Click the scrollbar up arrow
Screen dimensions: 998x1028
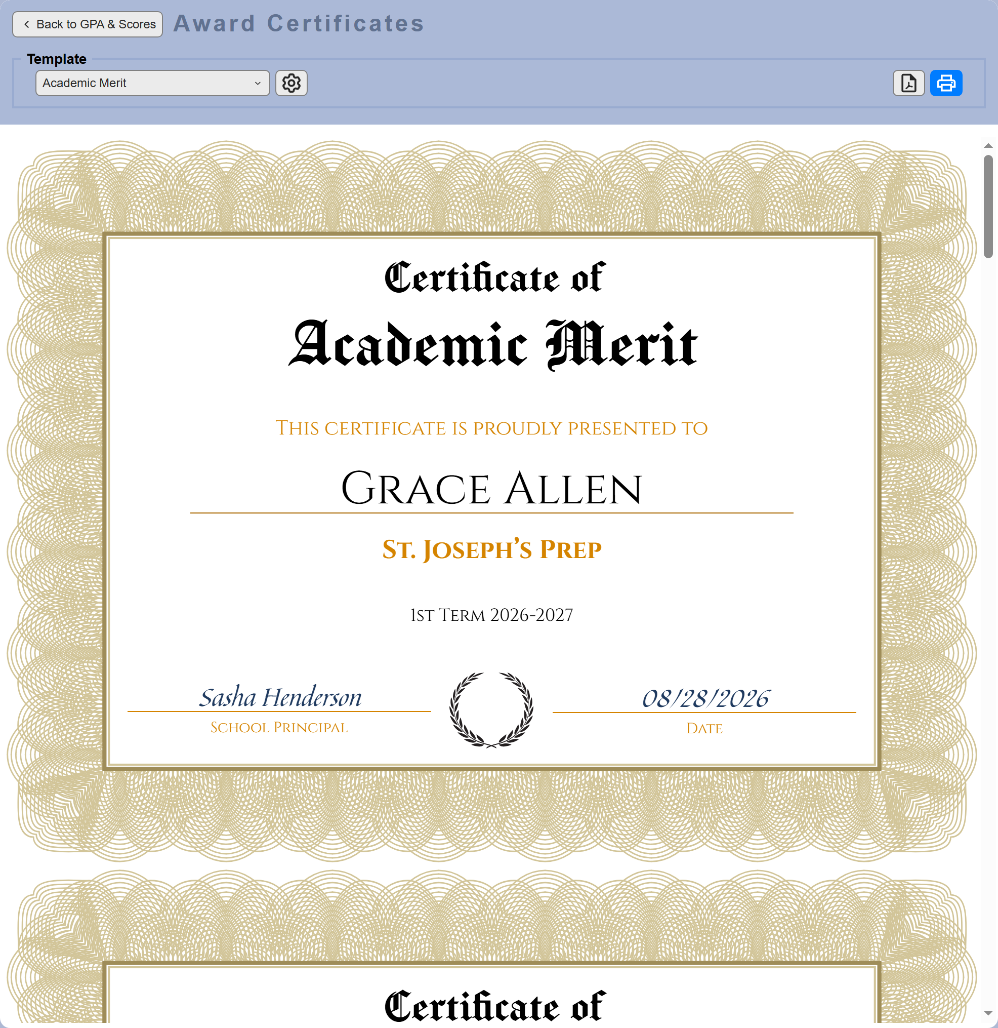pyautogui.click(x=988, y=146)
